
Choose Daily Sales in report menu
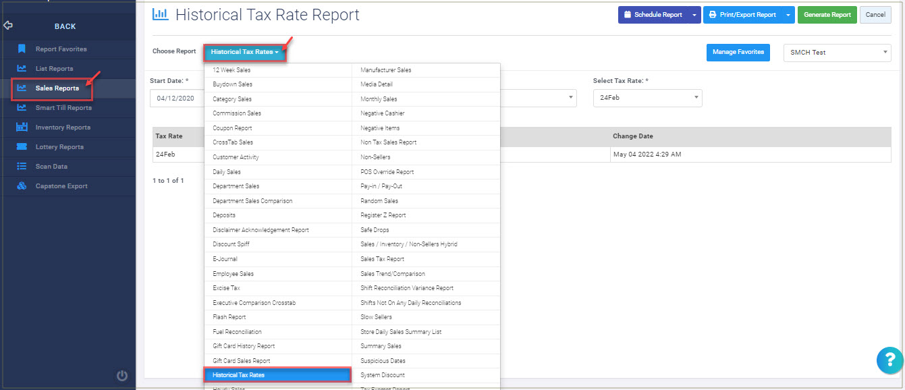(227, 172)
